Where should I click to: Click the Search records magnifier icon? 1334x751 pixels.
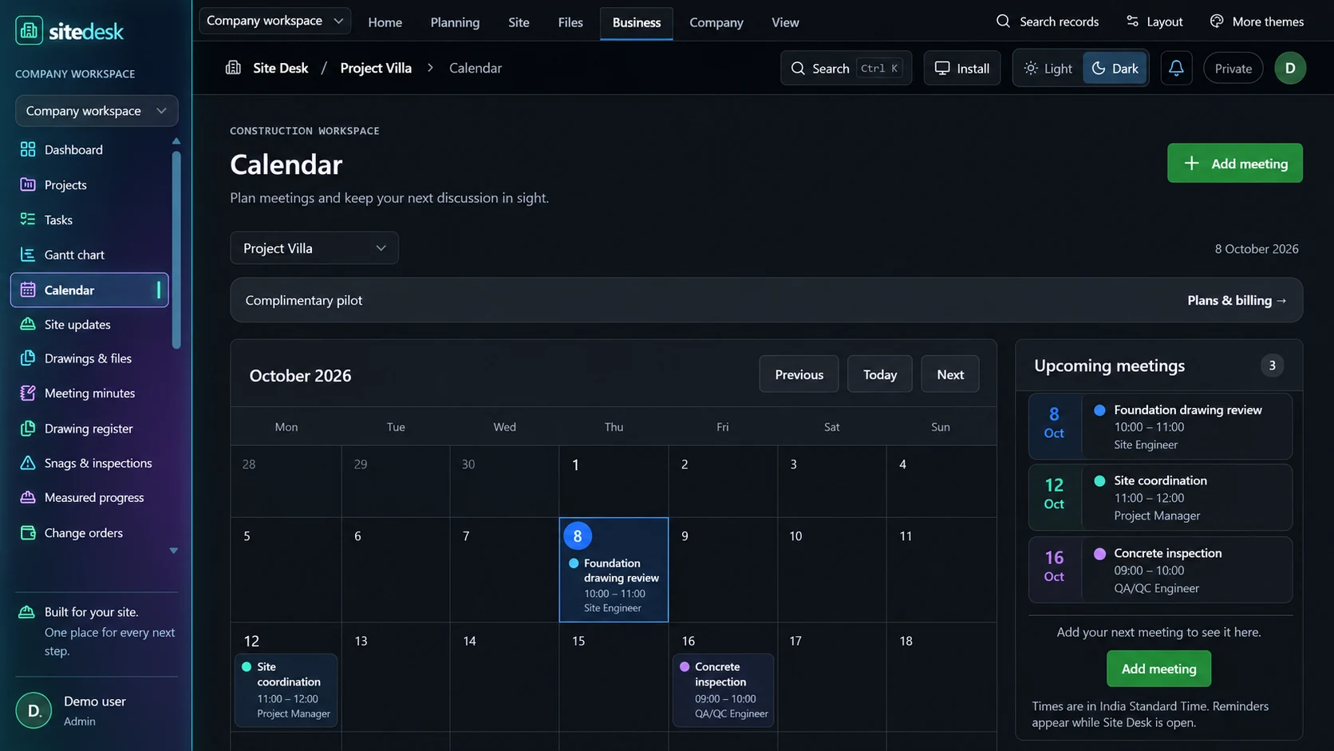[x=1003, y=22]
